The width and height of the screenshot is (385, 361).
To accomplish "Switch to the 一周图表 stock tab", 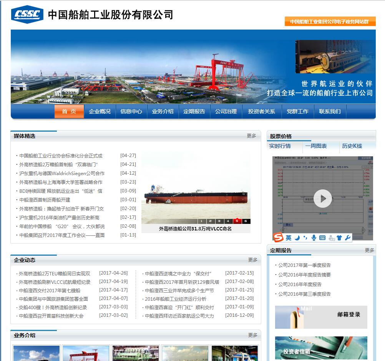I will [316, 146].
